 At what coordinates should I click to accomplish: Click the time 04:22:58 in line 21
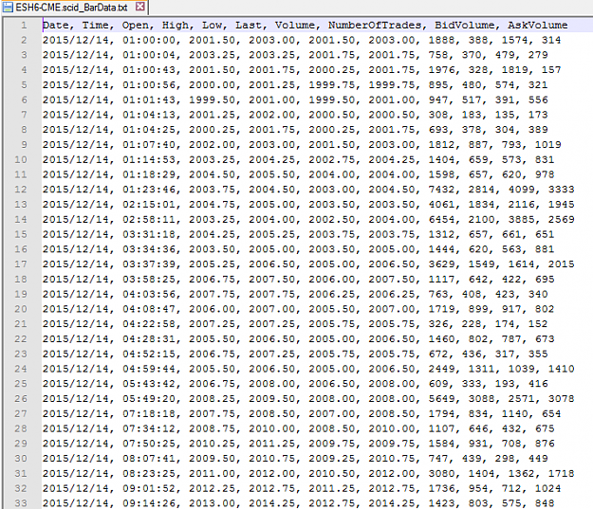(149, 324)
